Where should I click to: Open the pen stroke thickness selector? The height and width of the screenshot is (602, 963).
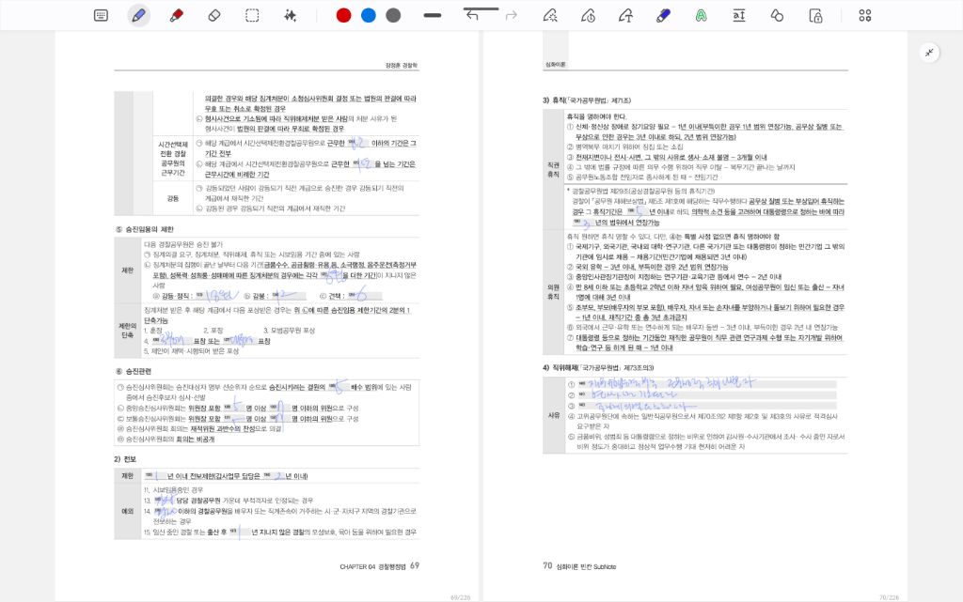(x=433, y=15)
